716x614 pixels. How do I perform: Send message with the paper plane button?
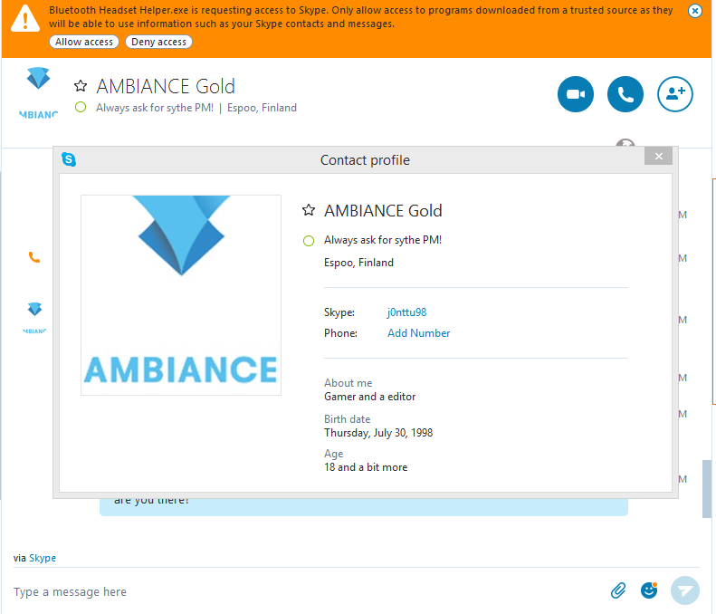pyautogui.click(x=684, y=590)
